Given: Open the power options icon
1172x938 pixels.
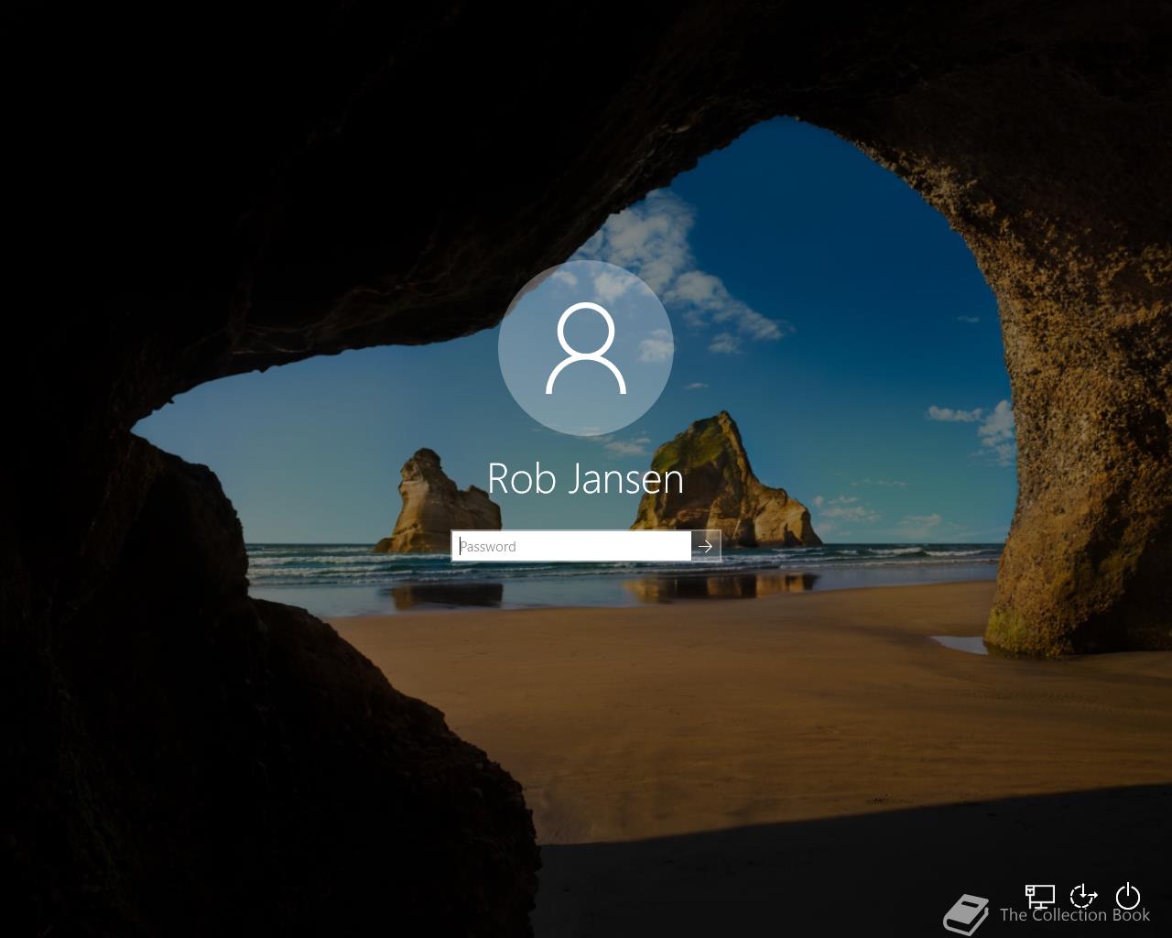Looking at the screenshot, I should [x=1128, y=896].
